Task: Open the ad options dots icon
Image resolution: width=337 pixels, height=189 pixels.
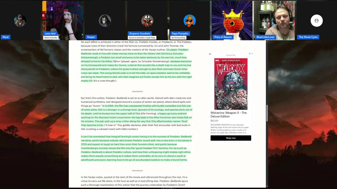Action: 252,54
